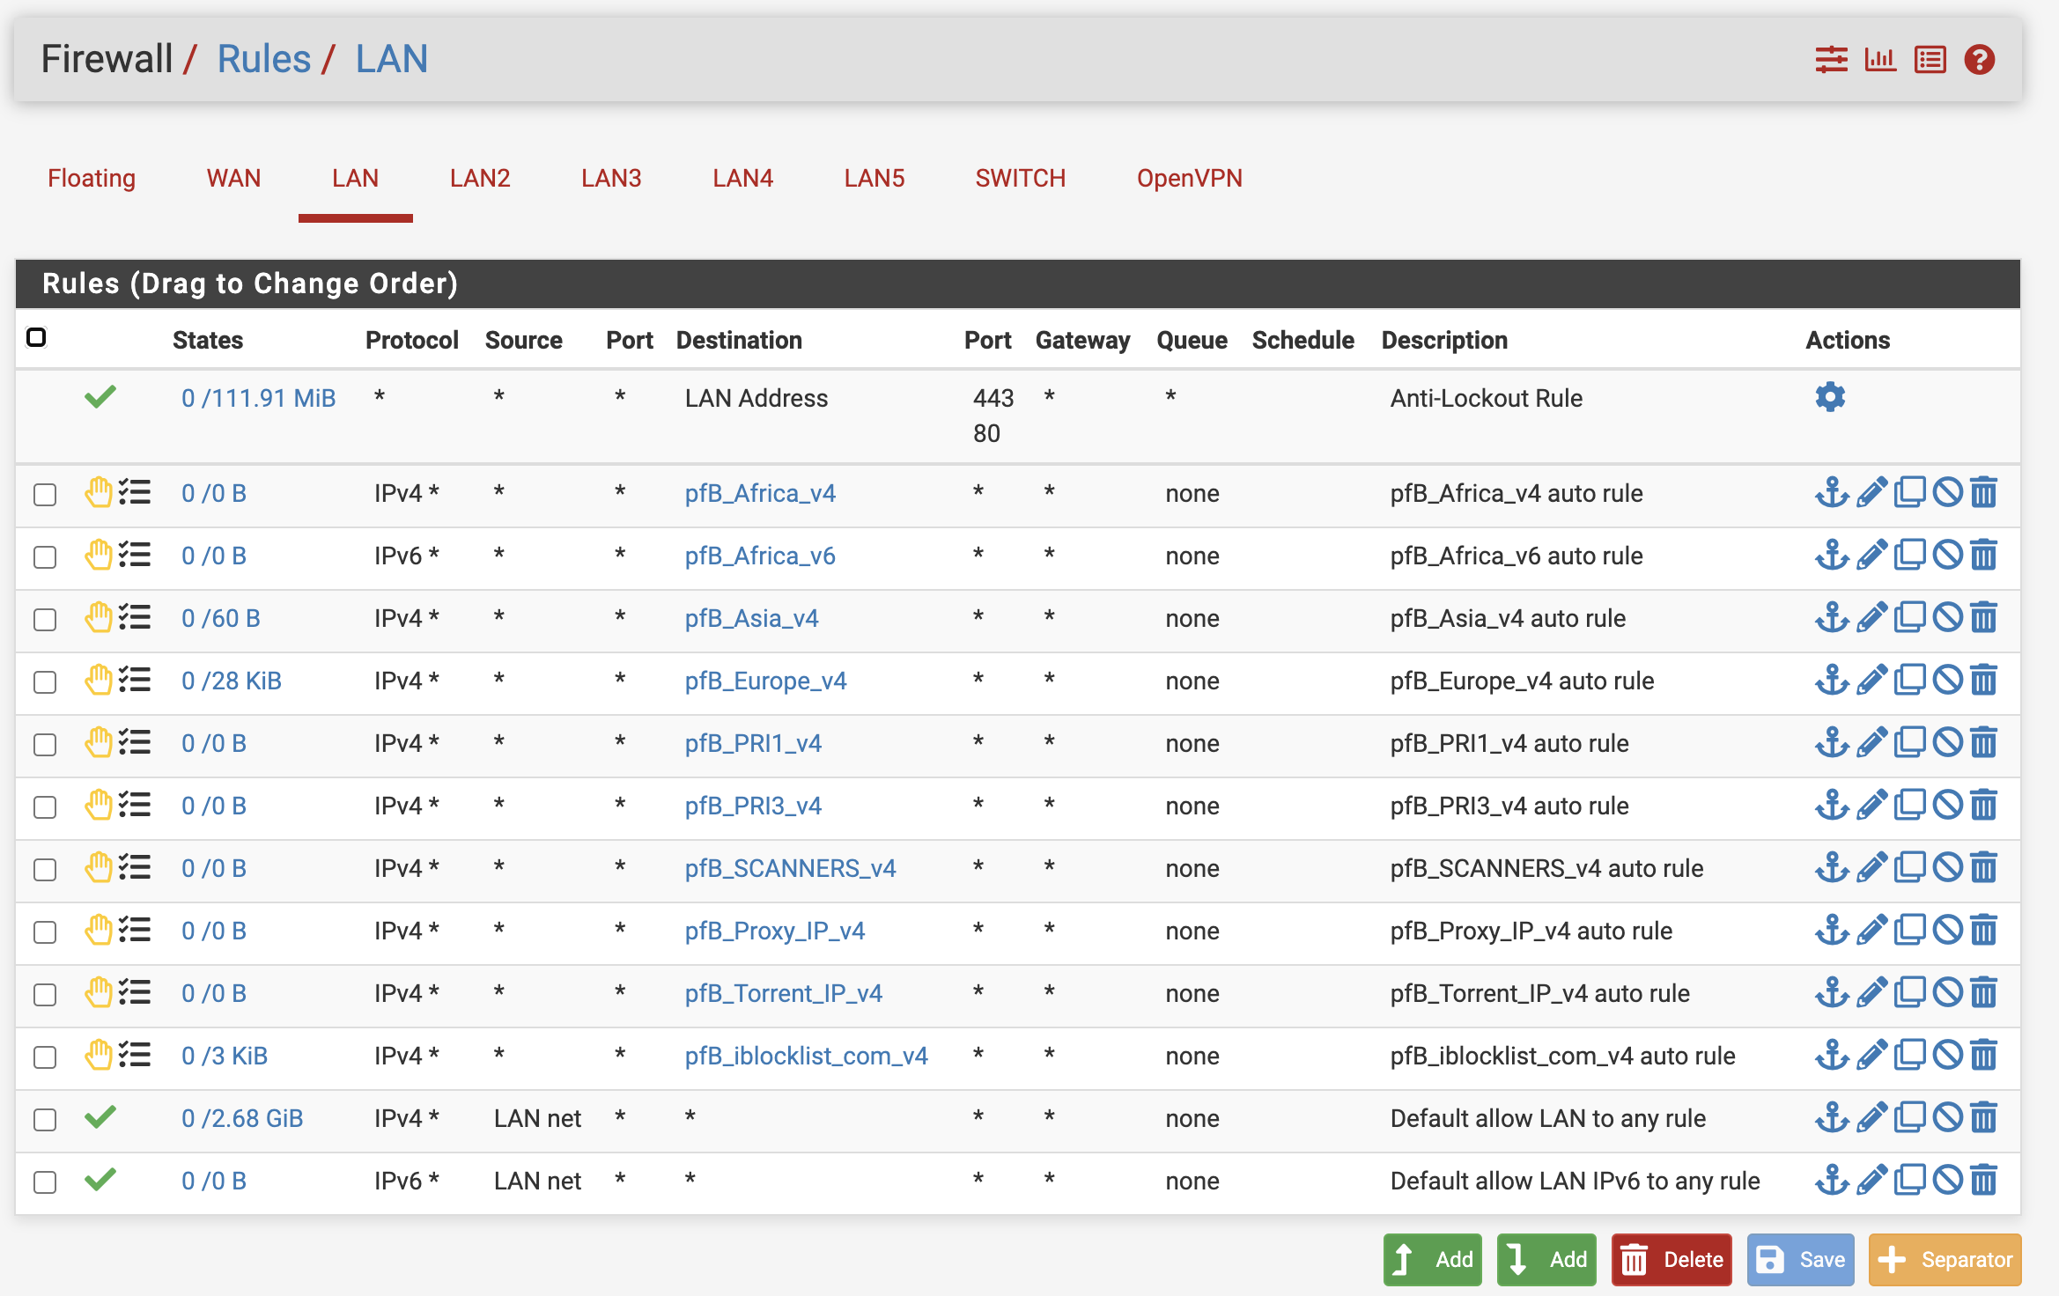The height and width of the screenshot is (1296, 2059).
Task: Copy the Default allow LAN to any rule
Action: click(1909, 1117)
